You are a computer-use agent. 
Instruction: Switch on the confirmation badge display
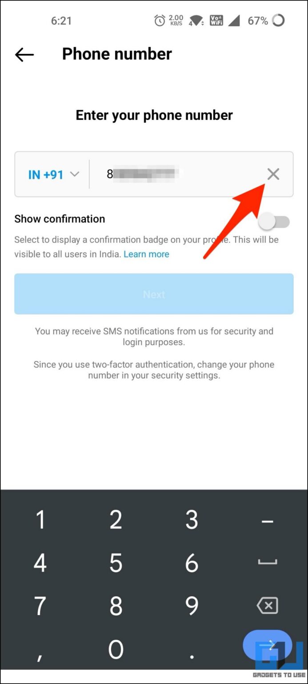click(x=274, y=221)
